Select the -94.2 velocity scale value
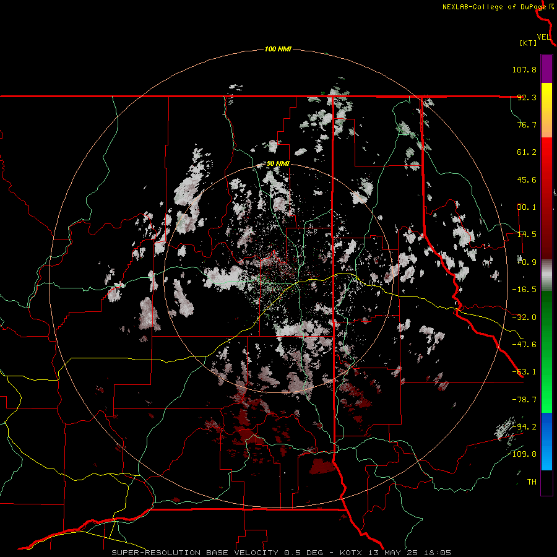557x557 pixels. coord(524,426)
